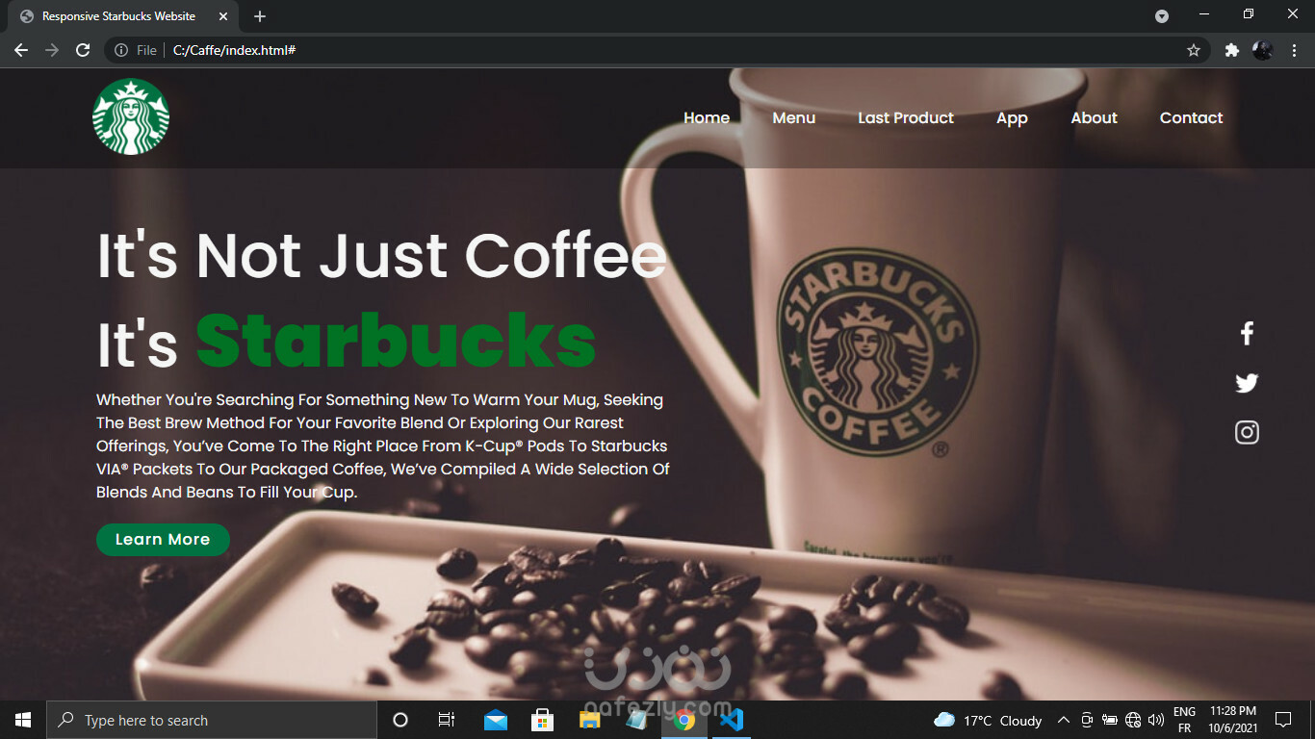Screen dimensions: 1315x739
Task: Open the notification center icon
Action: click(1283, 720)
